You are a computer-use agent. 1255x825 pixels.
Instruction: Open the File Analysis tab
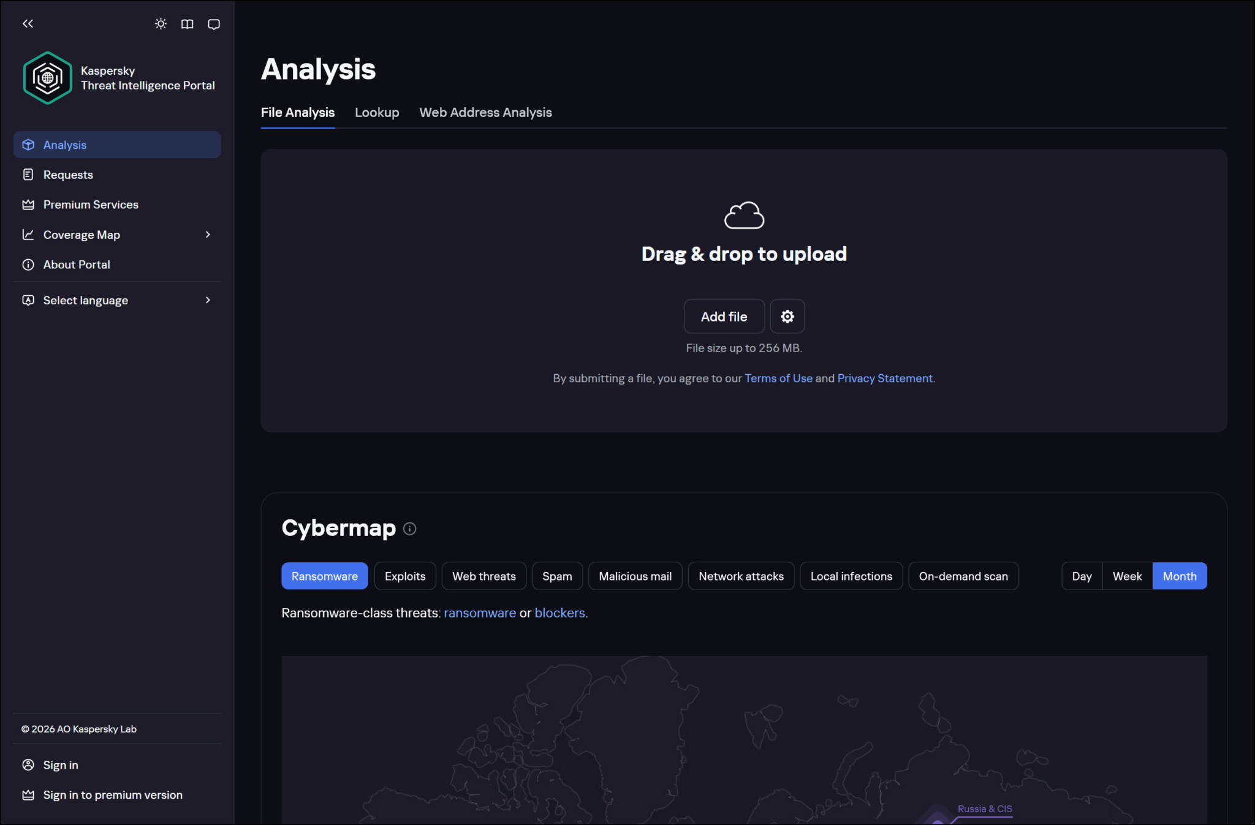click(x=298, y=113)
